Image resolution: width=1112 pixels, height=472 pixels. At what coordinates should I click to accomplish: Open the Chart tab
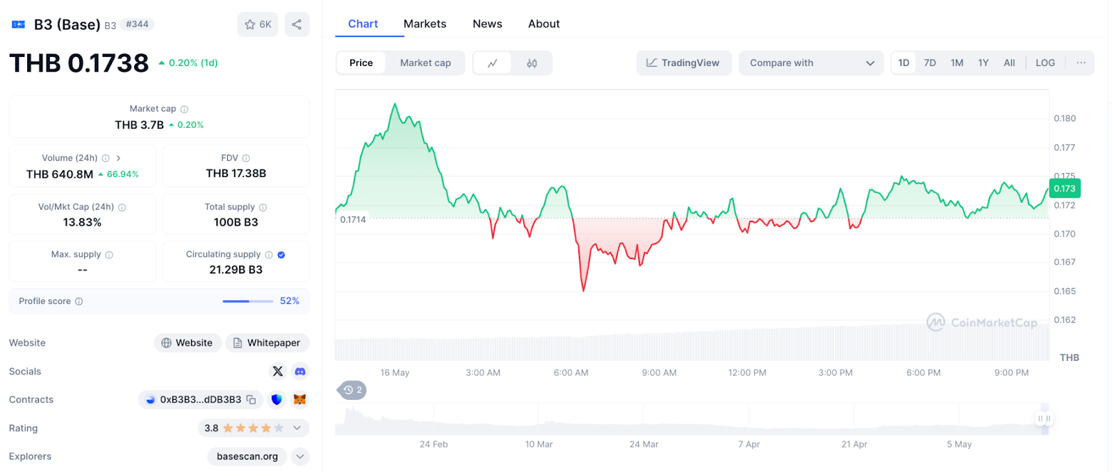coord(363,24)
